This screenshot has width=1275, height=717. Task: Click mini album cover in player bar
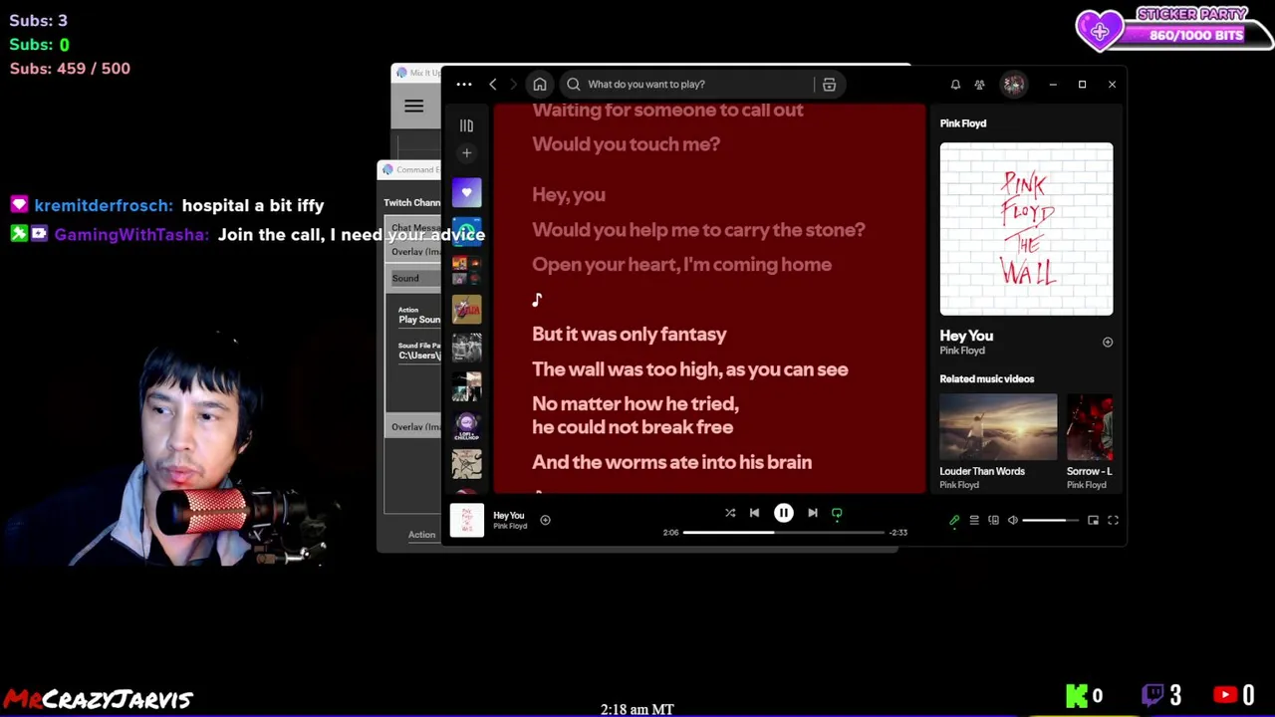coord(467,520)
